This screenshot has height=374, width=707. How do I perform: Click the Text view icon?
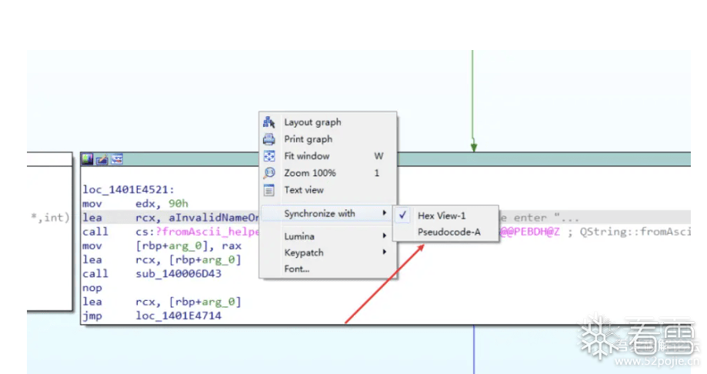(269, 190)
